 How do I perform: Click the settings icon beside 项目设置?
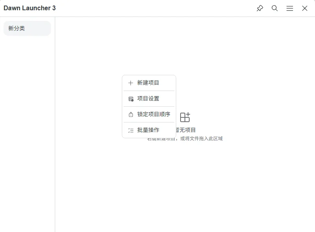pos(131,99)
